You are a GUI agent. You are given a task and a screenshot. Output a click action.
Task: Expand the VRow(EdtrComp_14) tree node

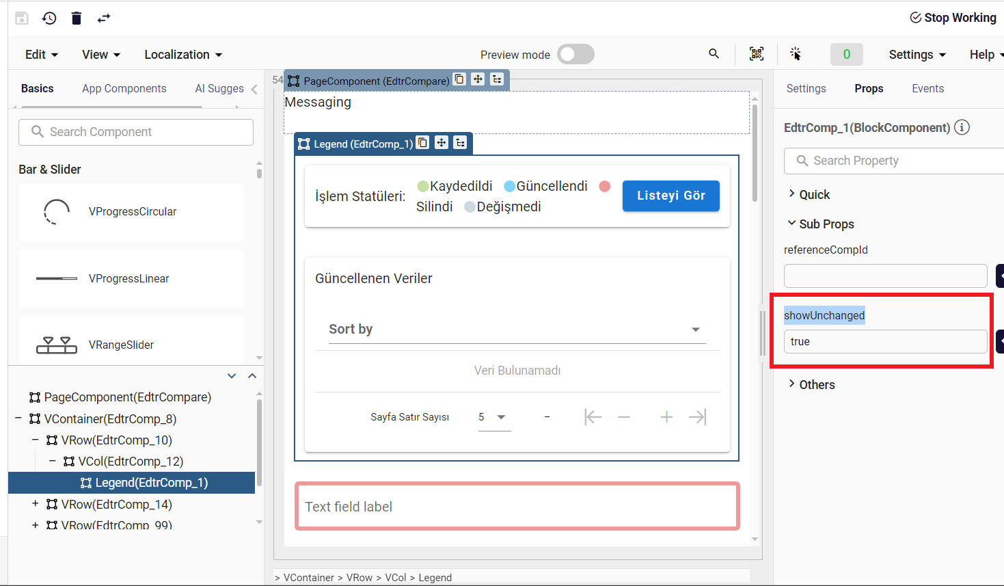tap(36, 504)
